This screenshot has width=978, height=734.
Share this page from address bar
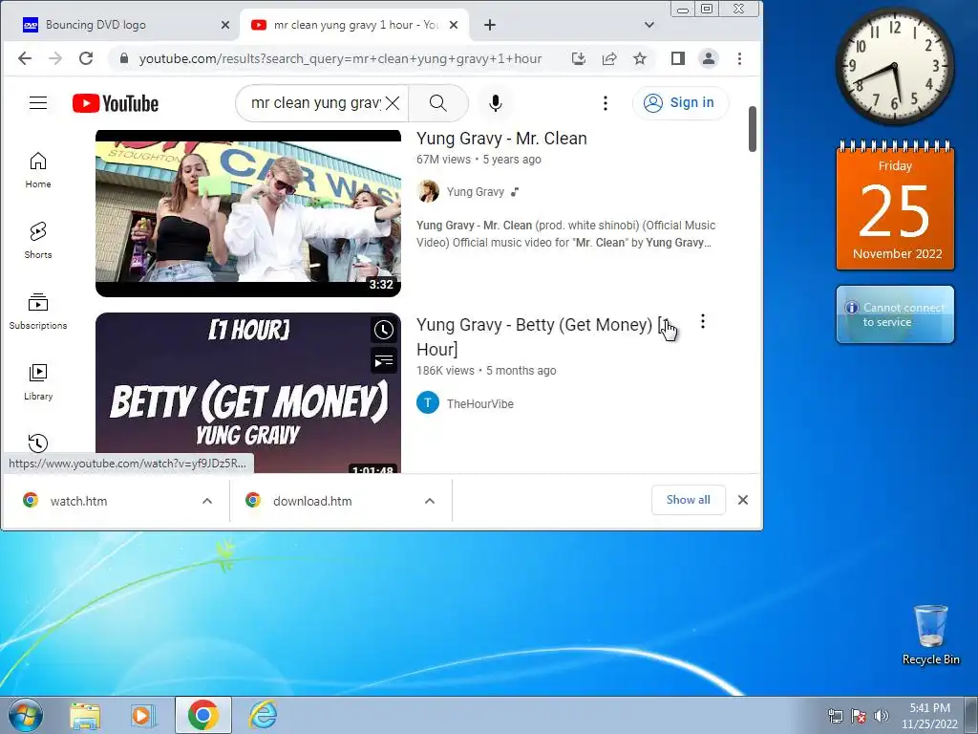click(609, 58)
